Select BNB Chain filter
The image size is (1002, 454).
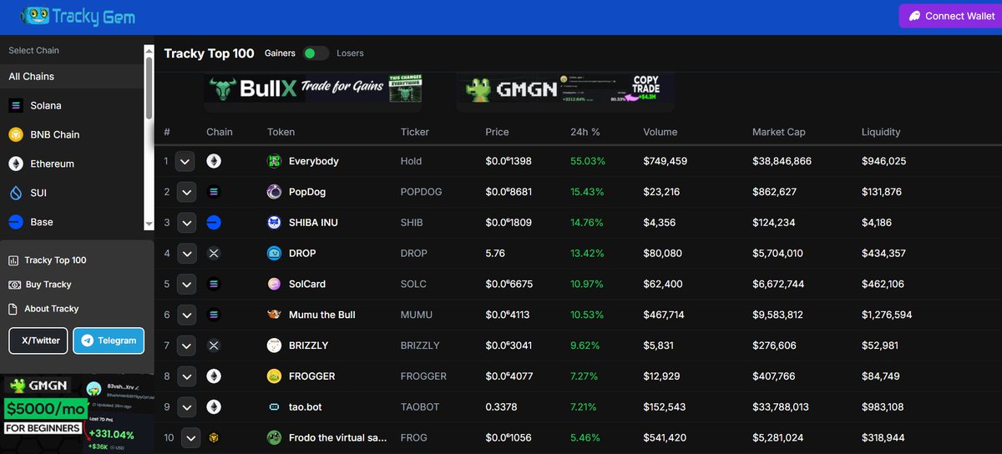coord(72,134)
